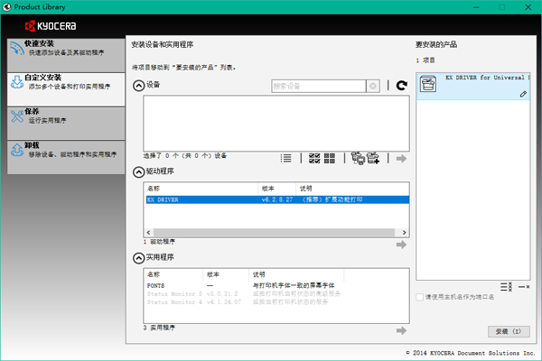Refresh the device list
The height and width of the screenshot is (361, 542).
coord(401,86)
